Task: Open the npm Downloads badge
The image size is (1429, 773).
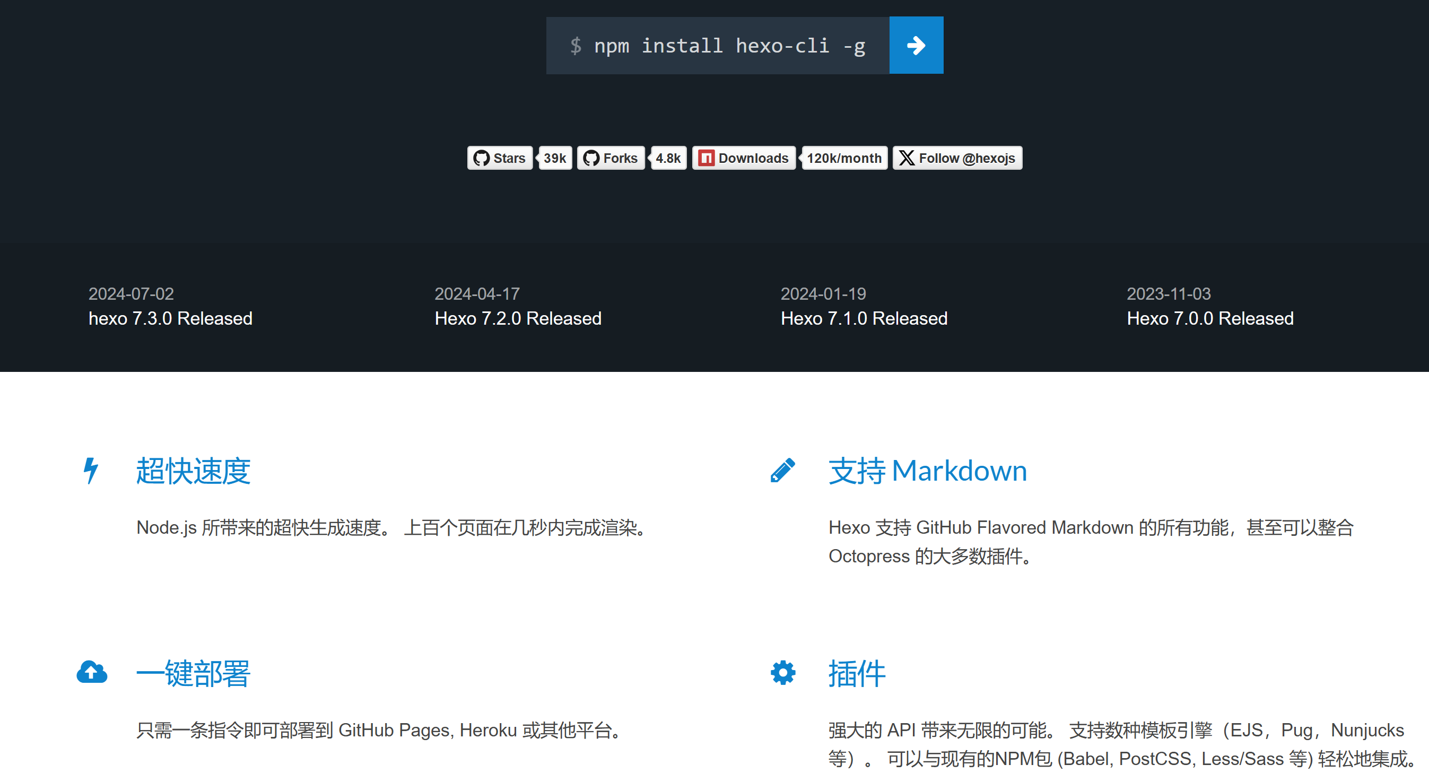Action: (744, 158)
